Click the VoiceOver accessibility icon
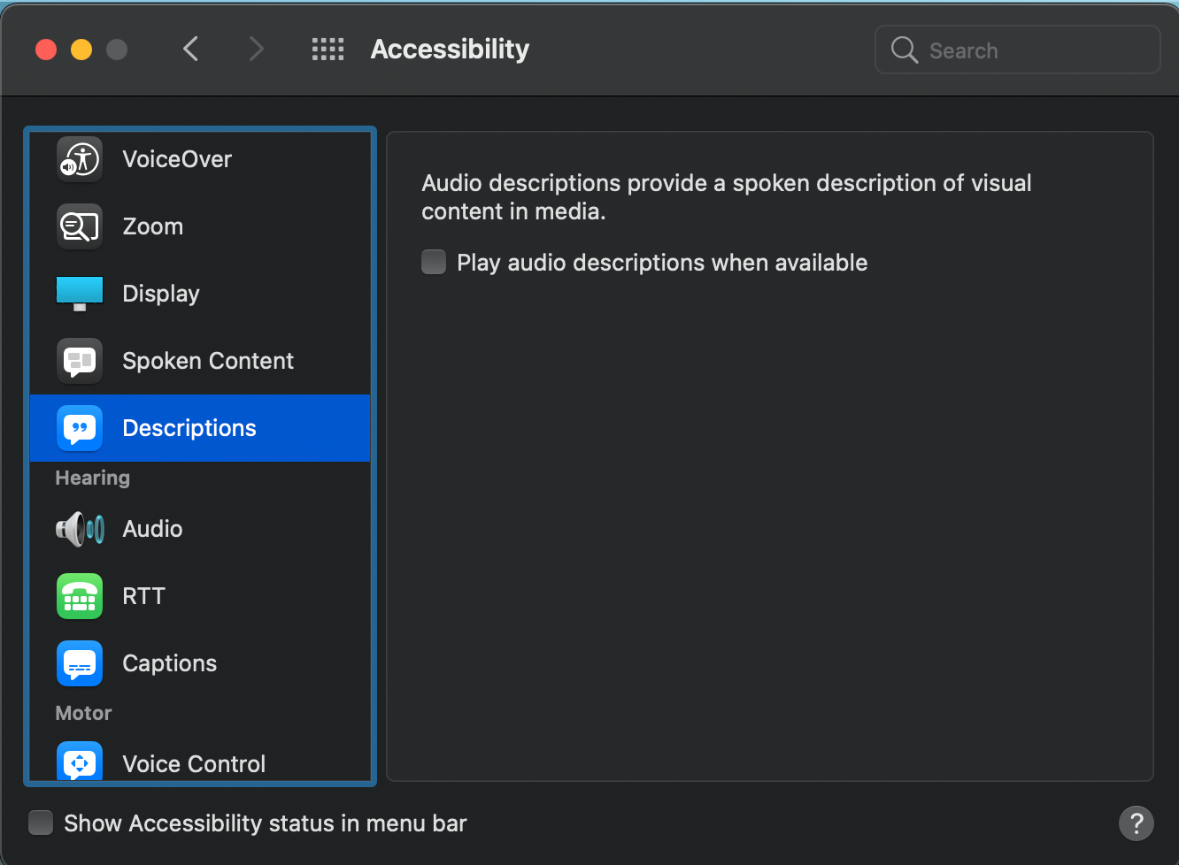 80,159
